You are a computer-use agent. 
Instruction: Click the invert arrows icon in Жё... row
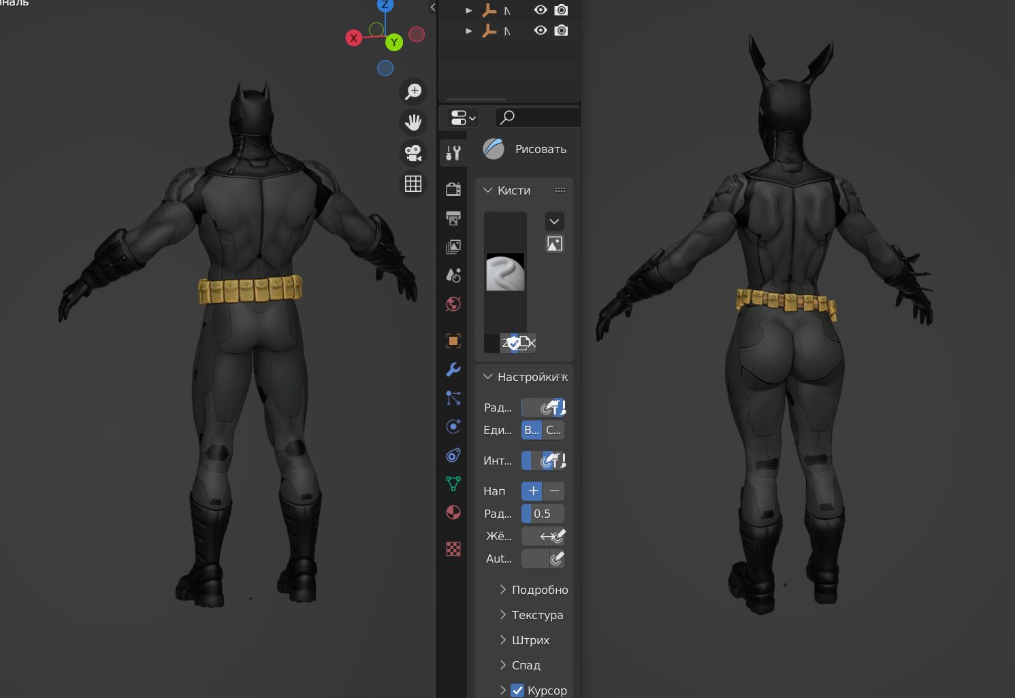tap(546, 536)
